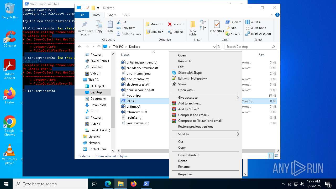
Task: Select Properties in context menu
Action: [x=205, y=174]
